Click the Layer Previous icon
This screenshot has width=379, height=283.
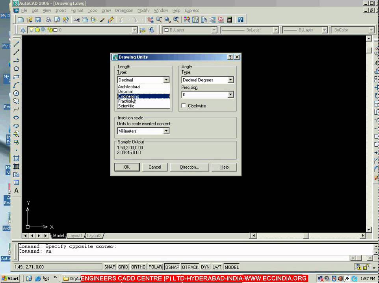point(151,30)
